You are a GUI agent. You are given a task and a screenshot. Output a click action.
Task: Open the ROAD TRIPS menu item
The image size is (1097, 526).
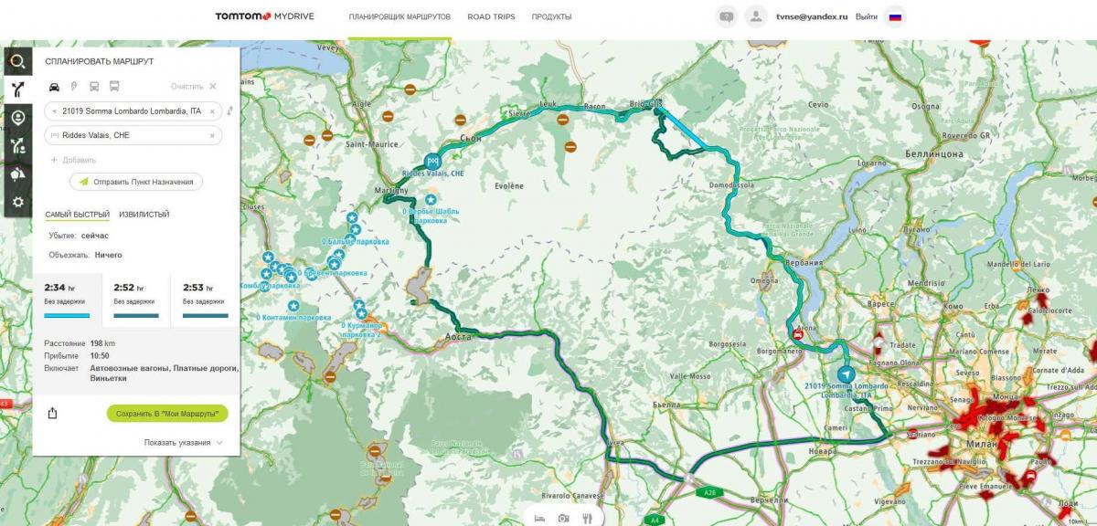click(x=491, y=16)
